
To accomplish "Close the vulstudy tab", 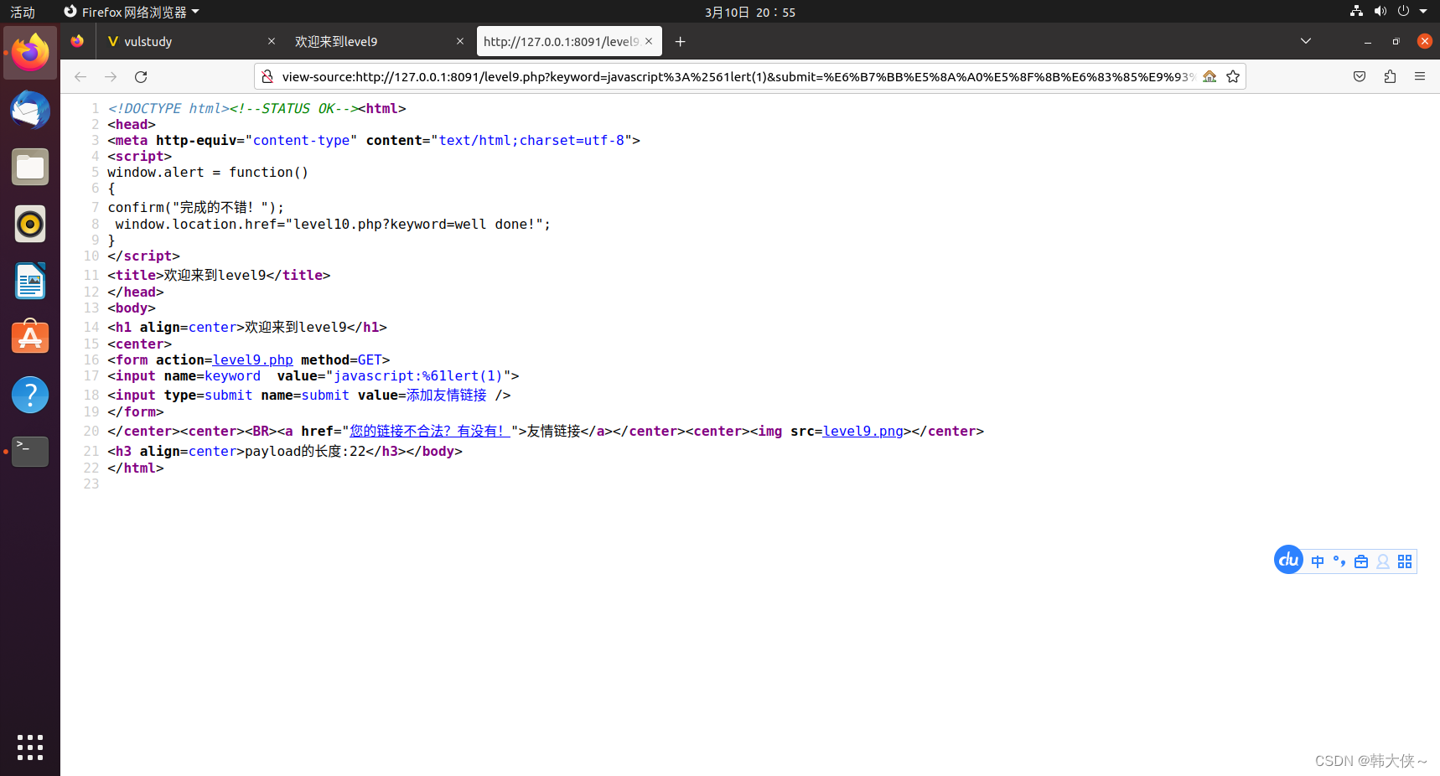I will (x=272, y=41).
